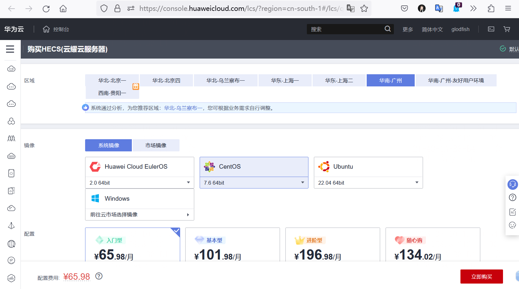519x289 pixels.
Task: Click the 华为云 logo
Action: (x=14, y=29)
